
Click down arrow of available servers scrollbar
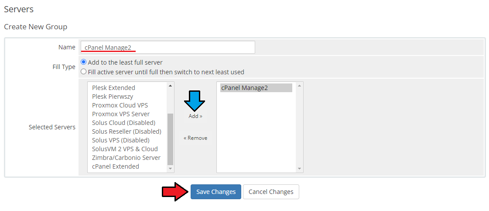pyautogui.click(x=170, y=169)
